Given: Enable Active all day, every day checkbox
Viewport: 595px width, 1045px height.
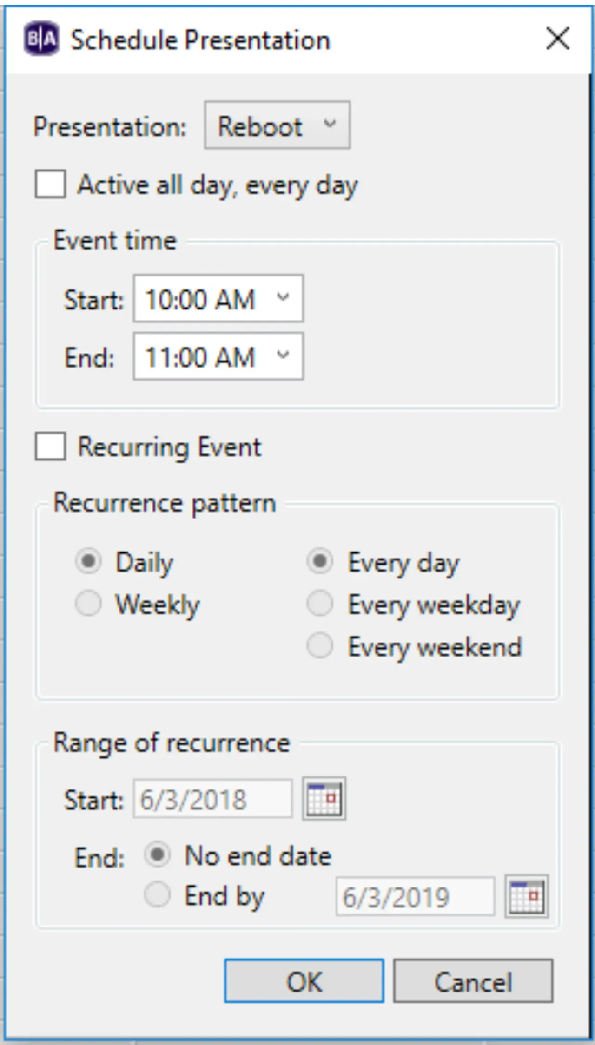Looking at the screenshot, I should pyautogui.click(x=50, y=184).
